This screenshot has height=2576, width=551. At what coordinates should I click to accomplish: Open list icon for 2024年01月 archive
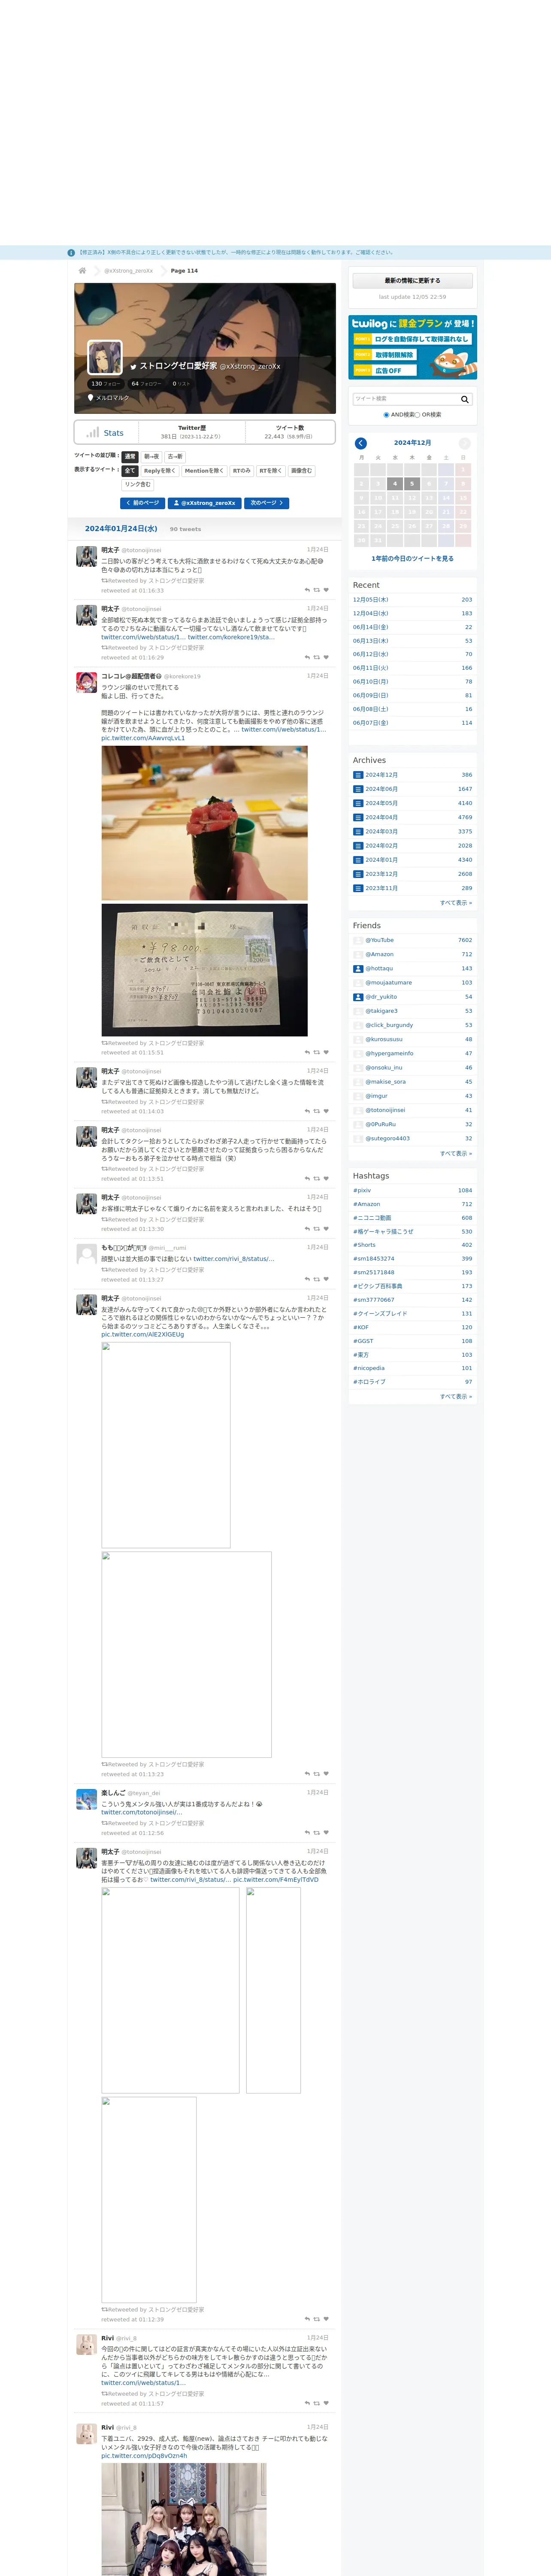pos(358,860)
